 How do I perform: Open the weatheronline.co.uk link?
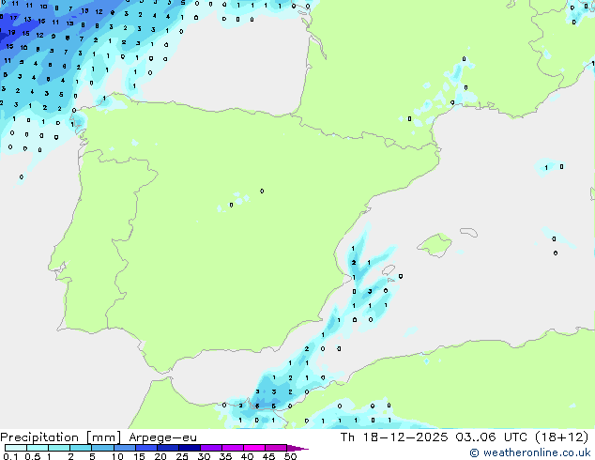point(529,452)
